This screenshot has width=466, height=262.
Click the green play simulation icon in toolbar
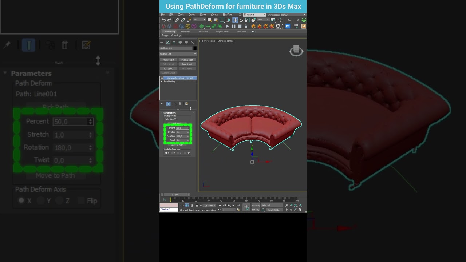click(x=228, y=26)
